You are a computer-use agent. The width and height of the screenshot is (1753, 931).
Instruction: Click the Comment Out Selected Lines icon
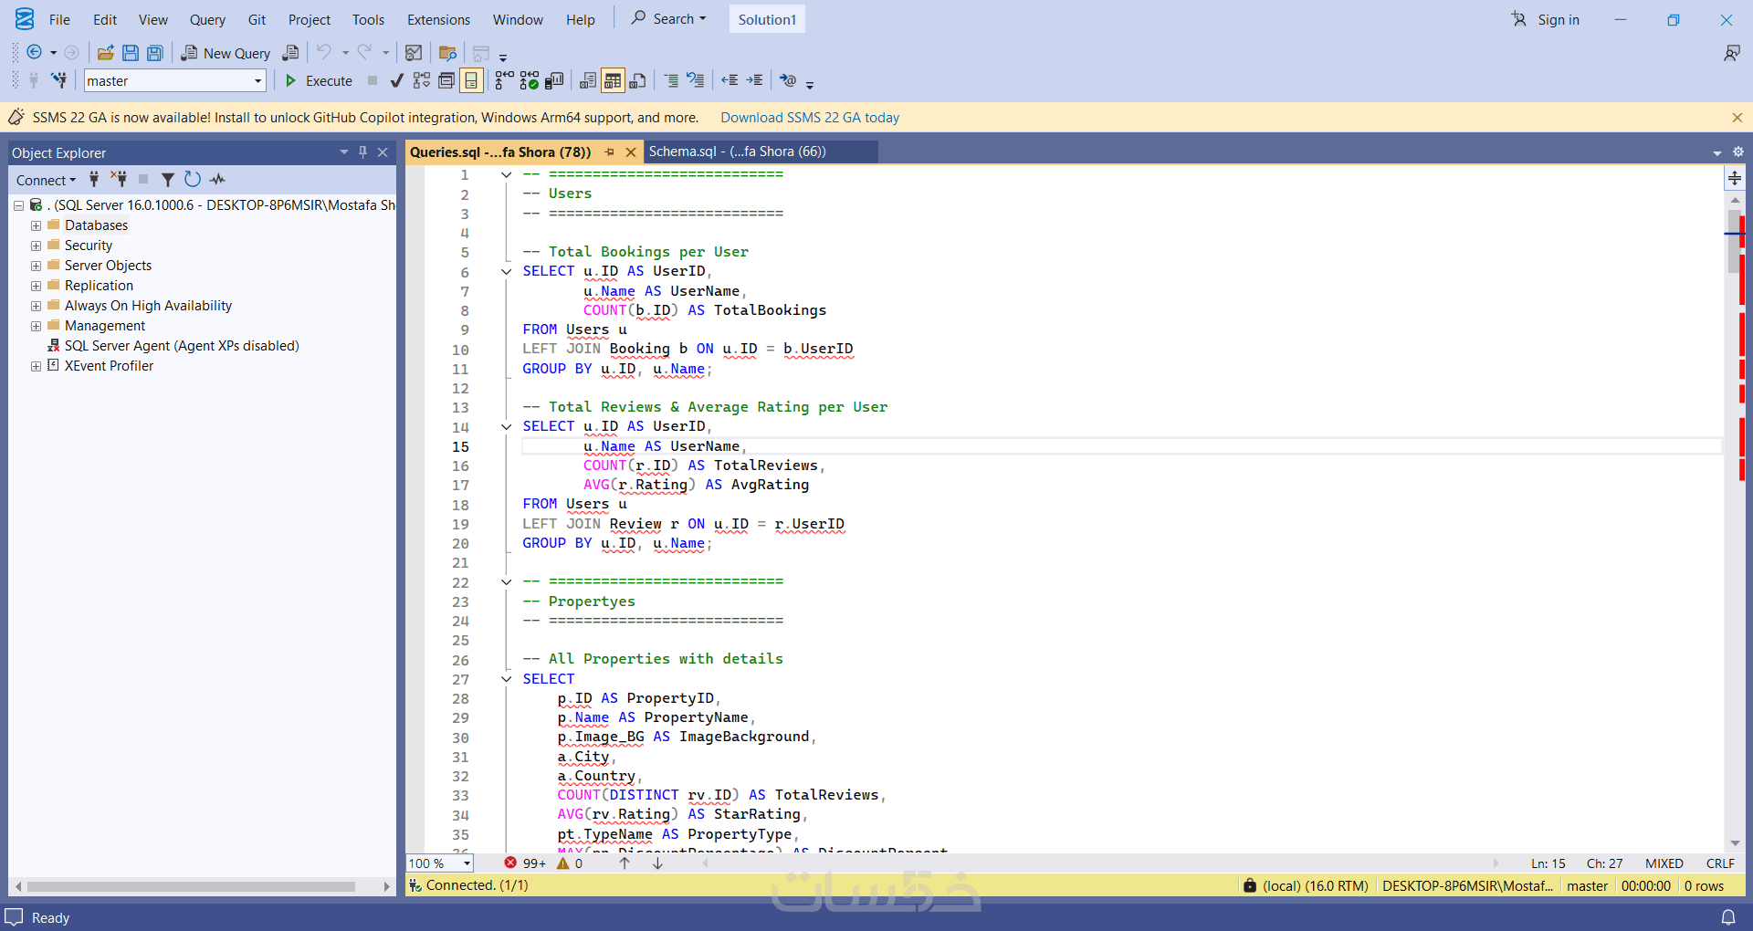[x=671, y=81]
